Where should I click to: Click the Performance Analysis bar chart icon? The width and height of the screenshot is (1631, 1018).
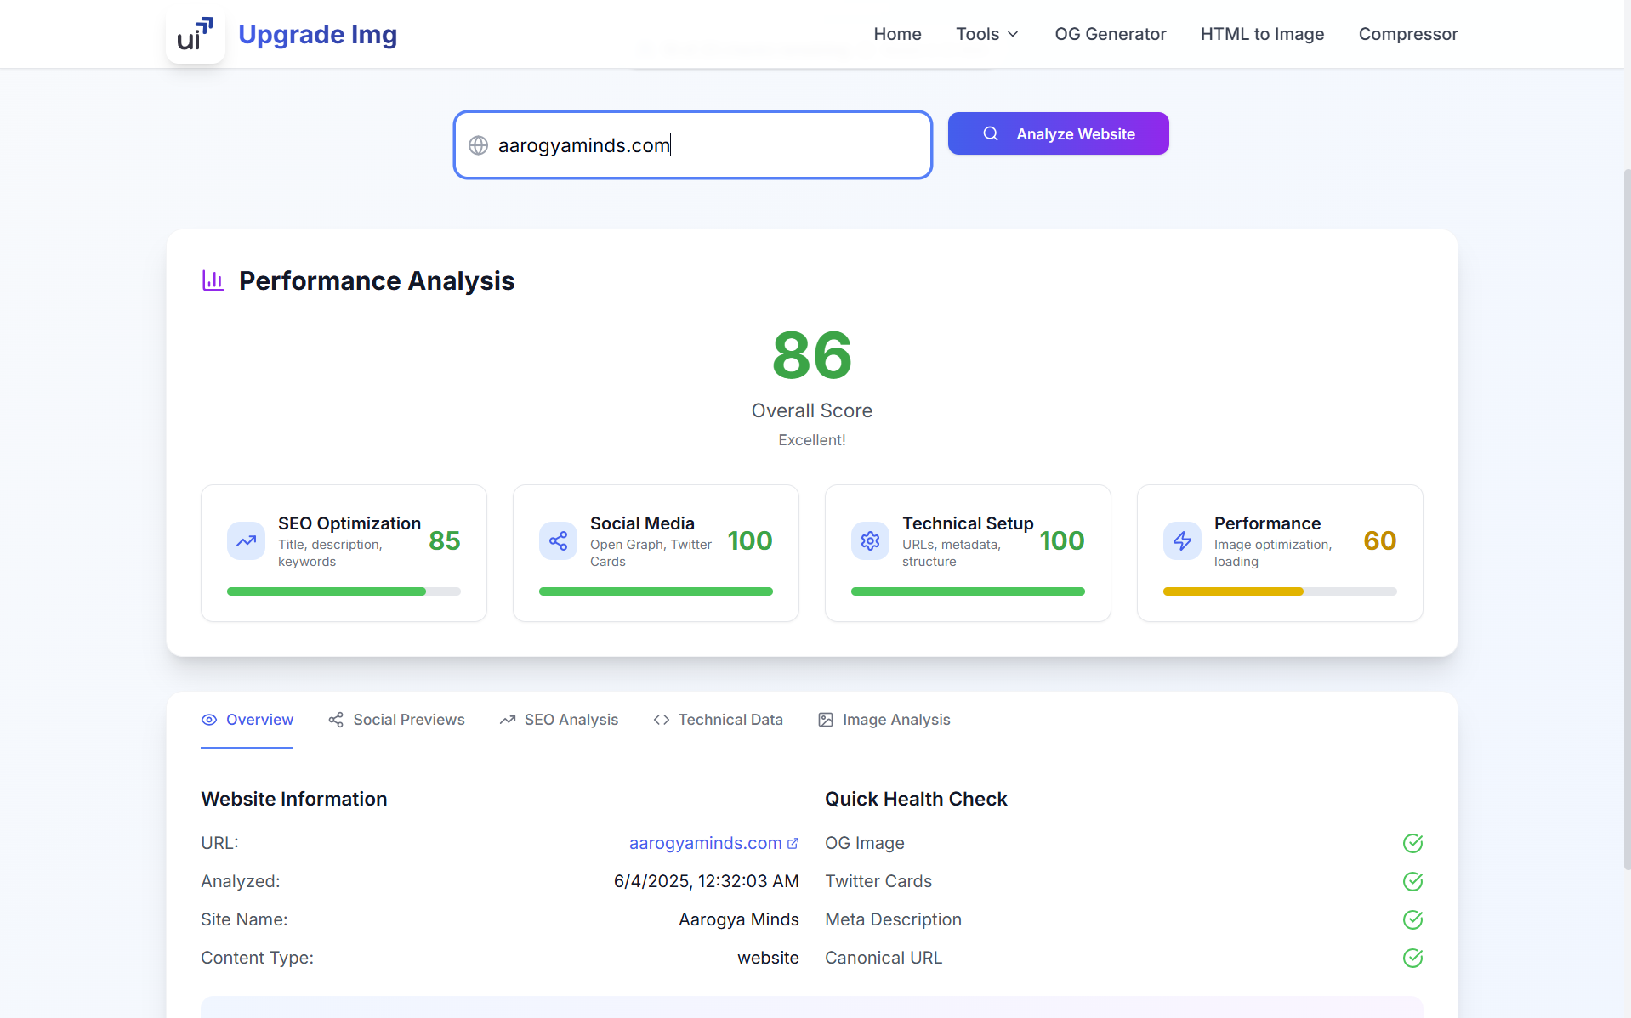pos(213,280)
